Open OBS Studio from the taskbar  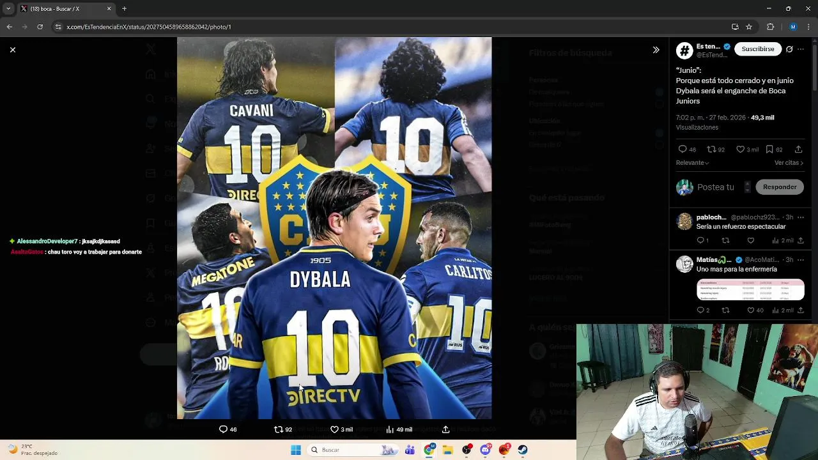click(467, 450)
